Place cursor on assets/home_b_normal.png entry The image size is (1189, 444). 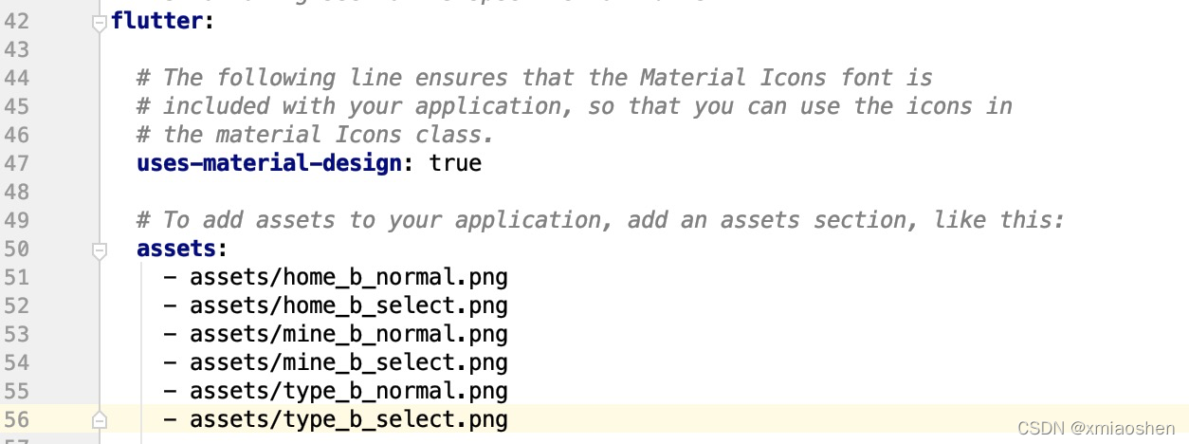point(348,277)
